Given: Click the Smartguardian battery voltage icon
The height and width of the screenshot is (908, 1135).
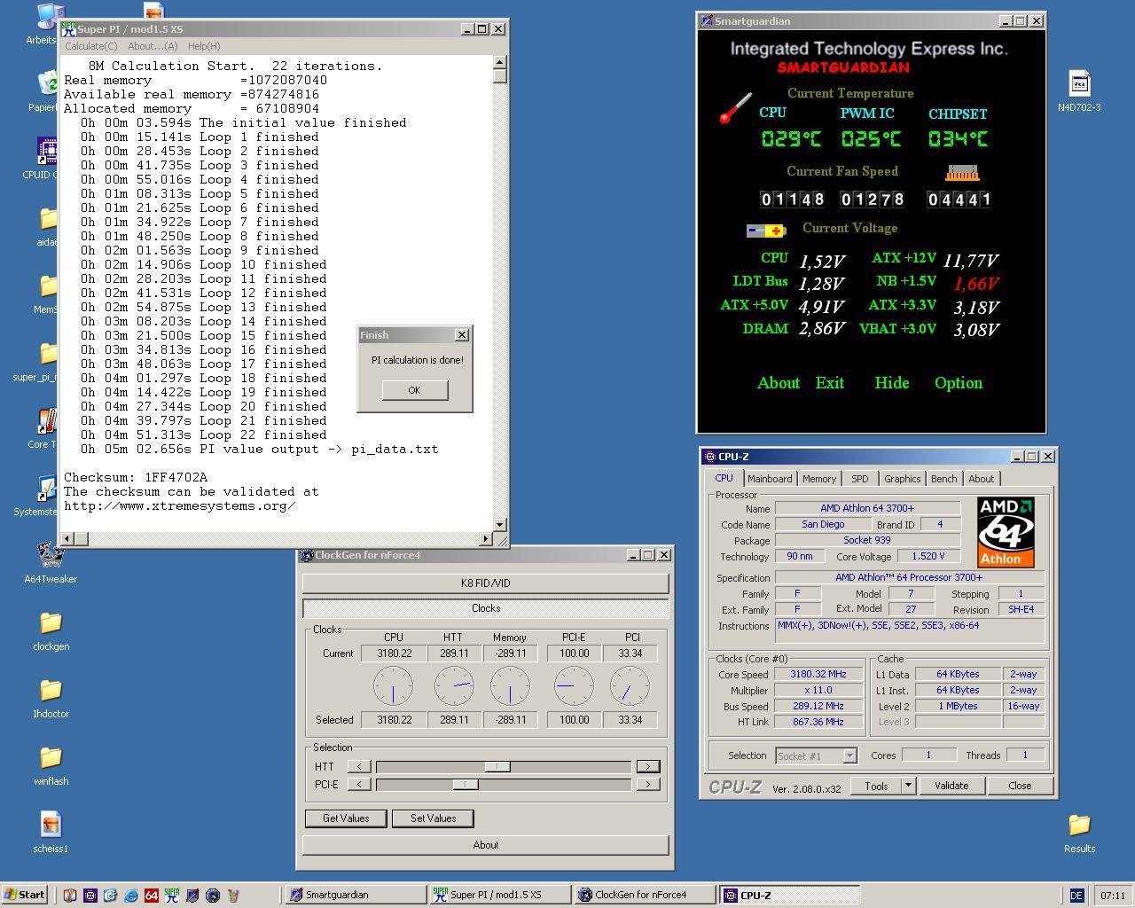Looking at the screenshot, I should 766,231.
